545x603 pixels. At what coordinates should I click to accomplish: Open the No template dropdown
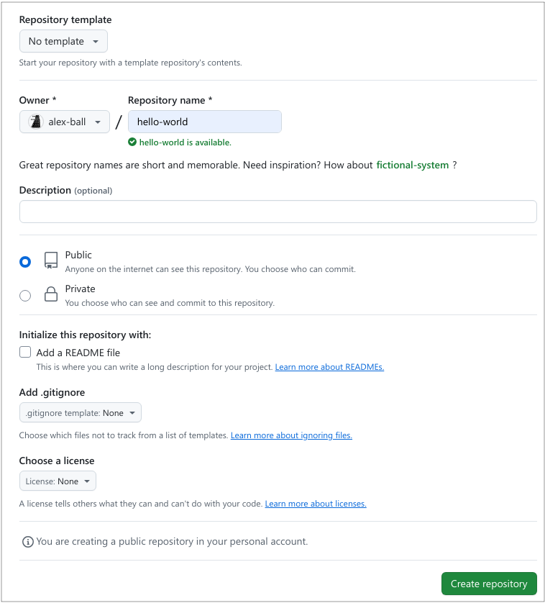(63, 42)
